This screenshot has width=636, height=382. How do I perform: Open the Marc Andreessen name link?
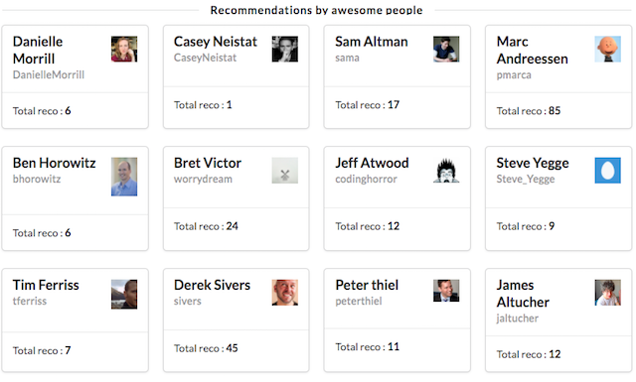tap(532, 51)
